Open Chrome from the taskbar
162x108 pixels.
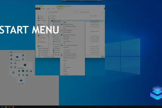click(x=6, y=107)
